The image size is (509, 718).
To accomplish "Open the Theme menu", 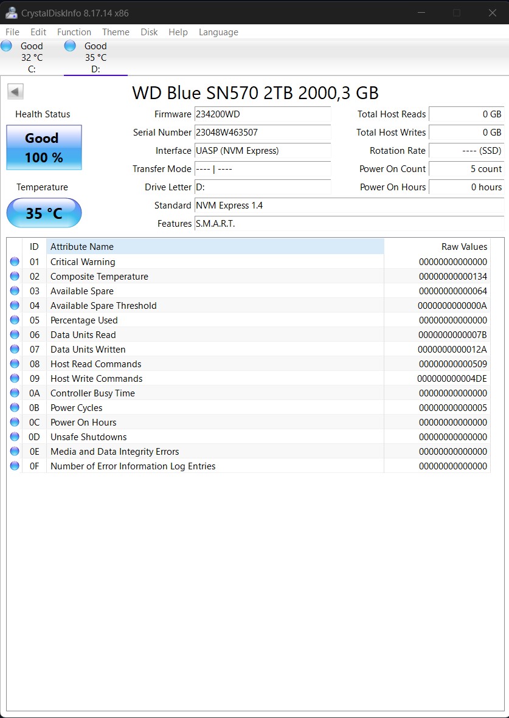I will 116,32.
